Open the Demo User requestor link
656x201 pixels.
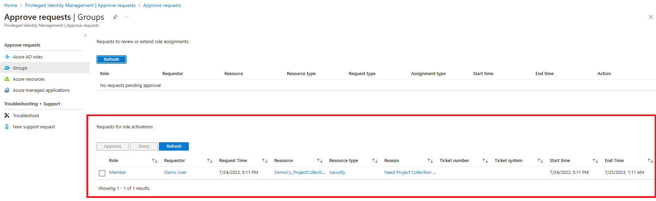click(x=175, y=172)
